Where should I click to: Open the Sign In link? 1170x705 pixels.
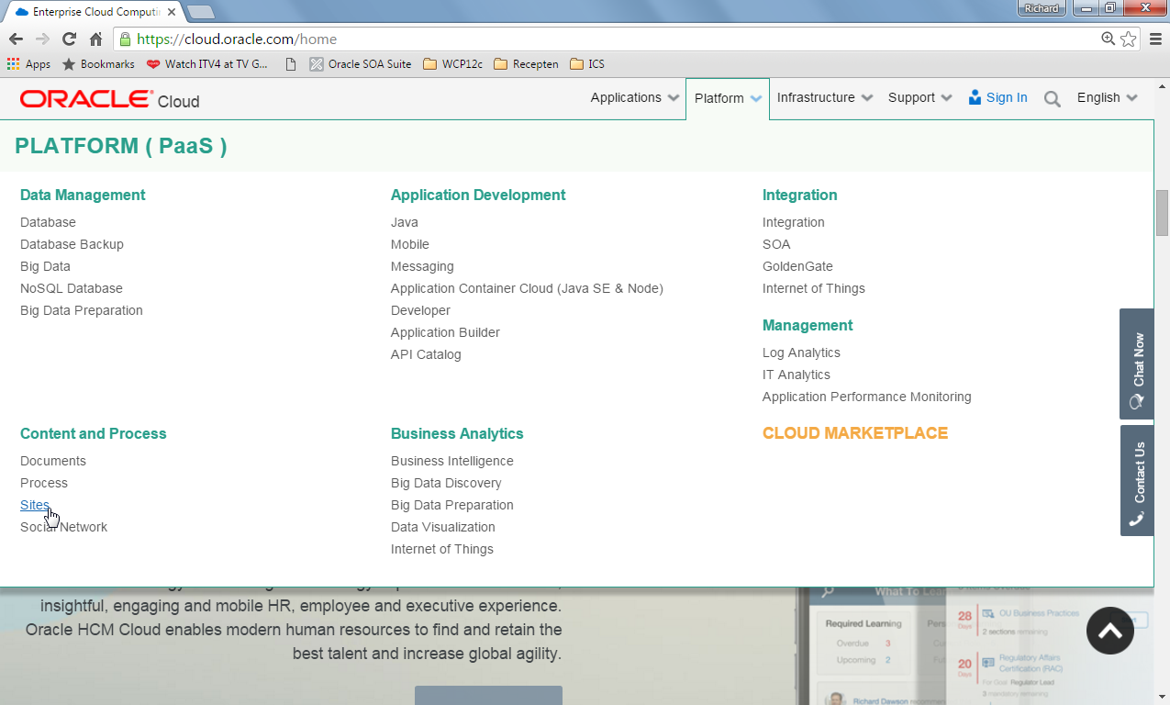point(1007,97)
